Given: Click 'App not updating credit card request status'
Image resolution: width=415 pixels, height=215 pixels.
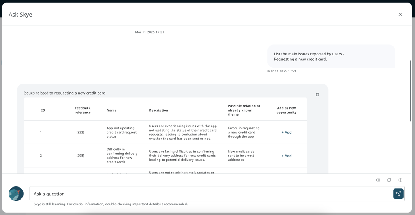Looking at the screenshot, I should pyautogui.click(x=122, y=133).
